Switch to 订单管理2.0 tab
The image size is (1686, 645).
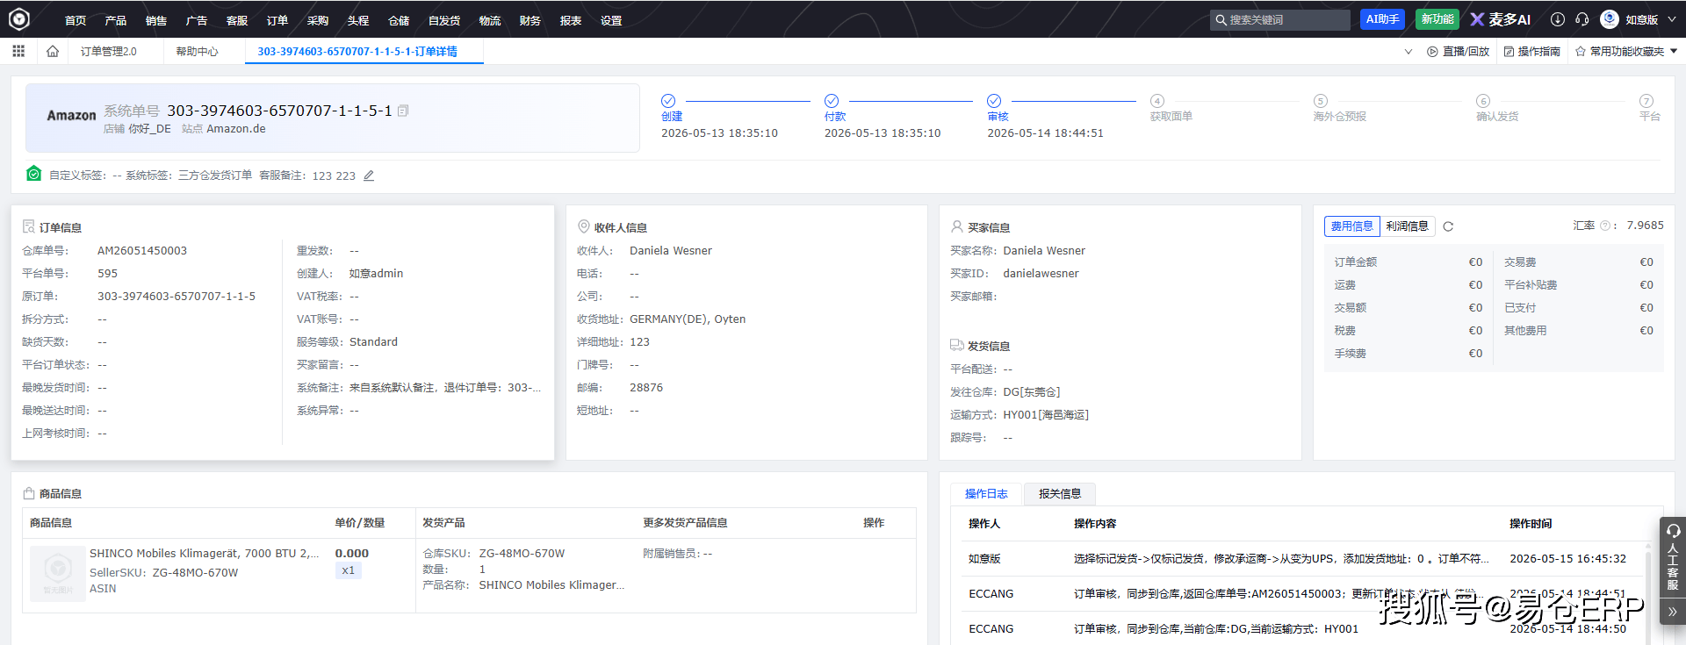(x=109, y=52)
